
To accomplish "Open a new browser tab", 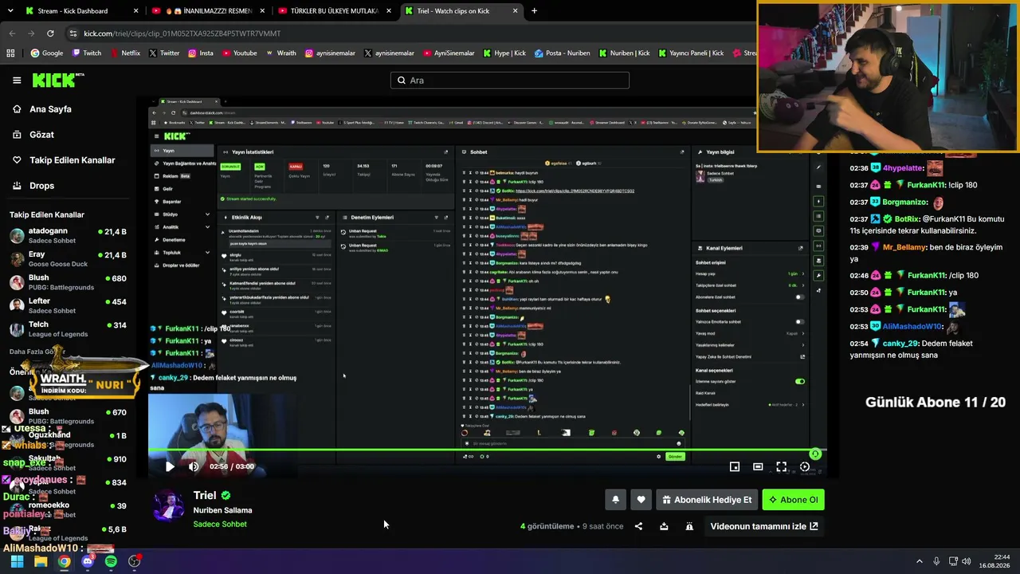I will tap(534, 11).
